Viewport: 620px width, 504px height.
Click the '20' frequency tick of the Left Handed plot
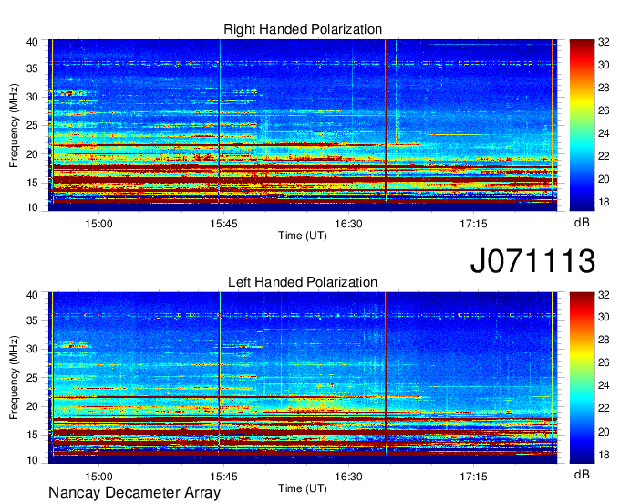pyautogui.click(x=33, y=406)
